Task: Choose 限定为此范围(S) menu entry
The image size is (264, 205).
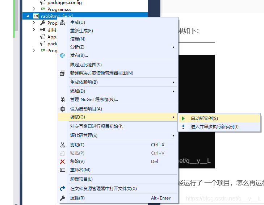Action: click(118, 65)
